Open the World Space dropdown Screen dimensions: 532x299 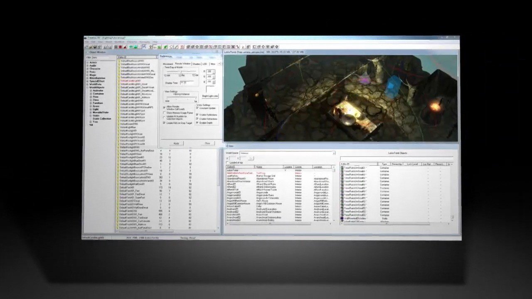click(287, 153)
